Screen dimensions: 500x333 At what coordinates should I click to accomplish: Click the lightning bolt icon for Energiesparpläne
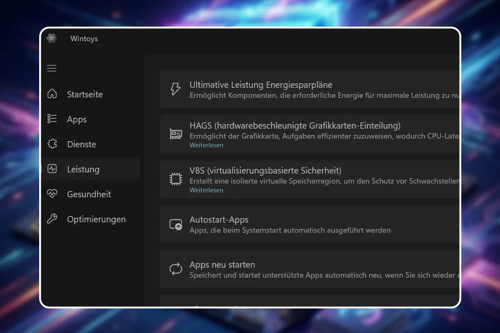[175, 89]
